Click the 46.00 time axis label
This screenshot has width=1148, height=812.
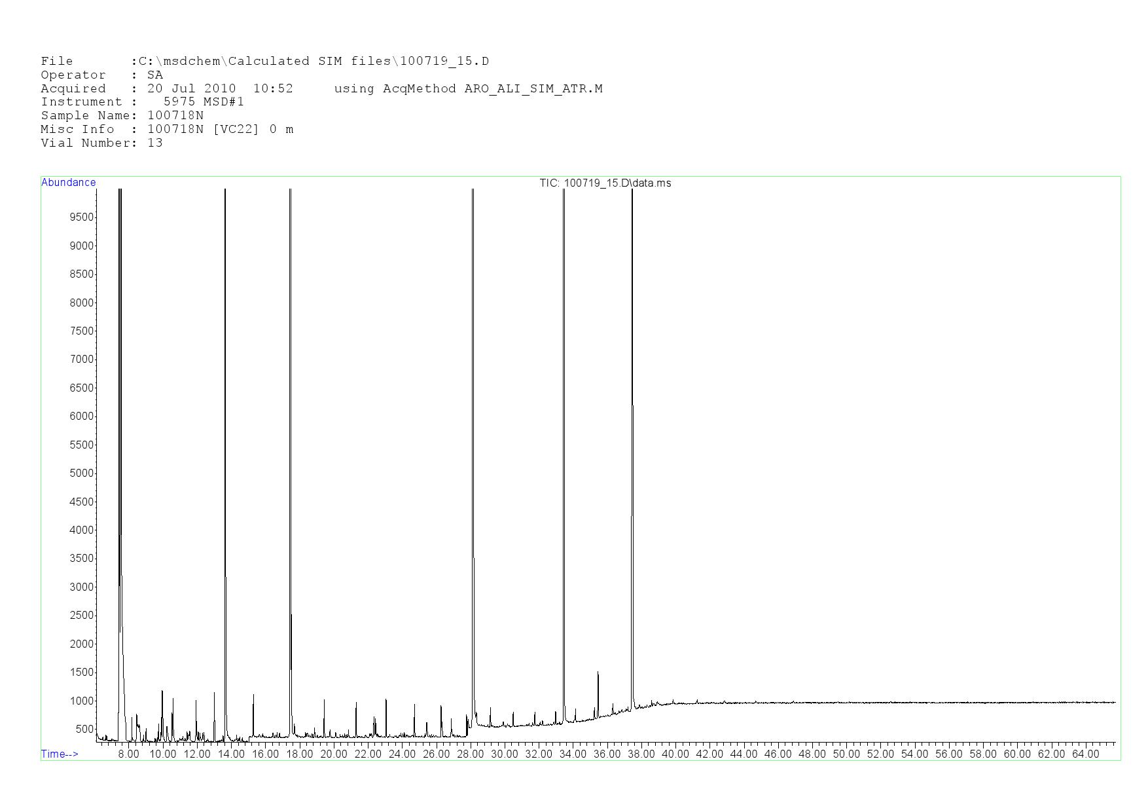point(778,754)
